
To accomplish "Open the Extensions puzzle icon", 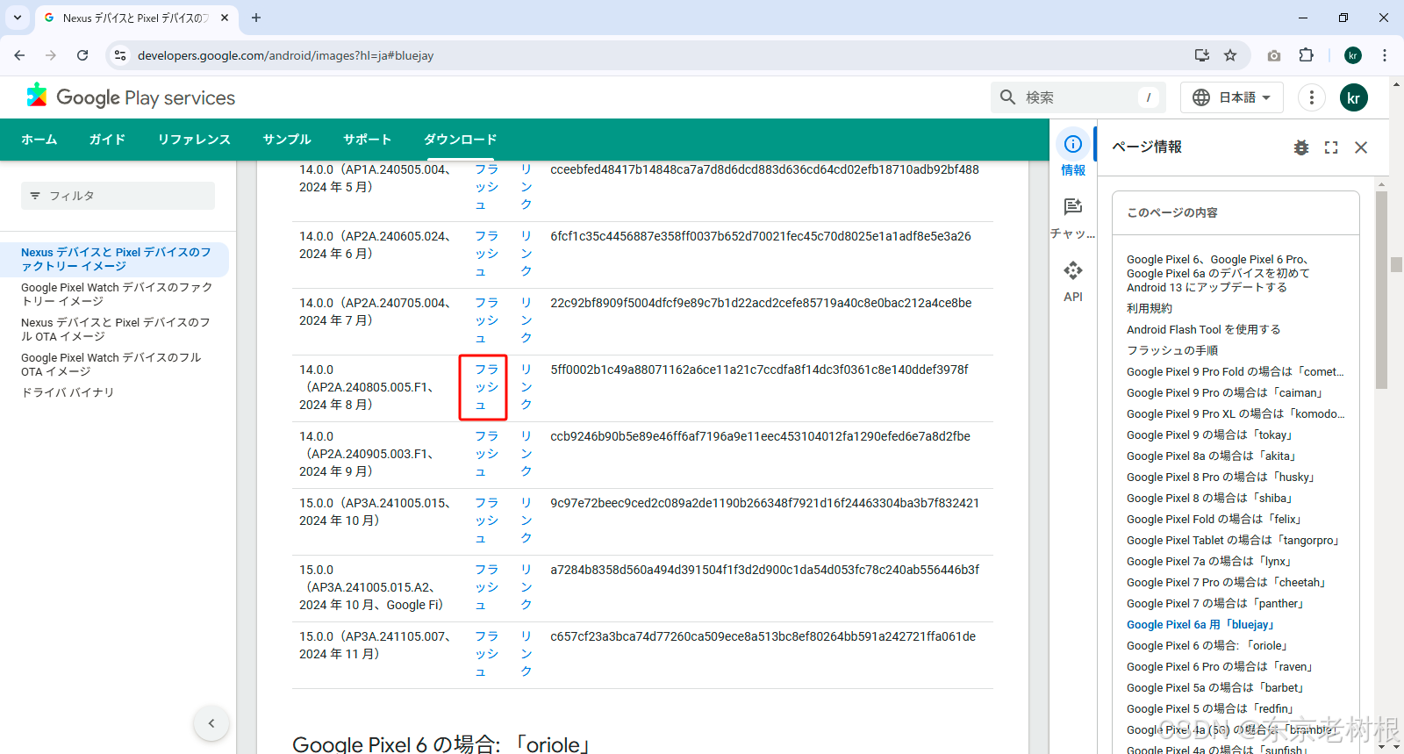I will tap(1307, 55).
